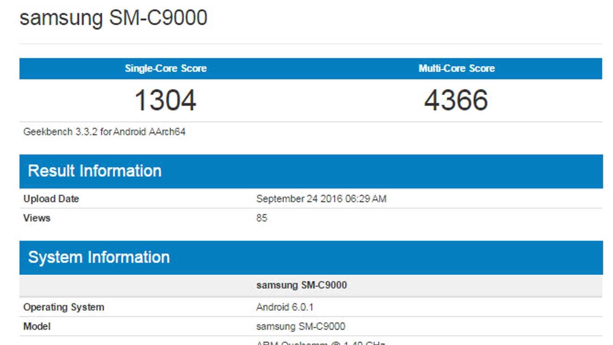The image size is (613, 345).
Task: Click the Single-Core Score column header
Action: pos(166,69)
